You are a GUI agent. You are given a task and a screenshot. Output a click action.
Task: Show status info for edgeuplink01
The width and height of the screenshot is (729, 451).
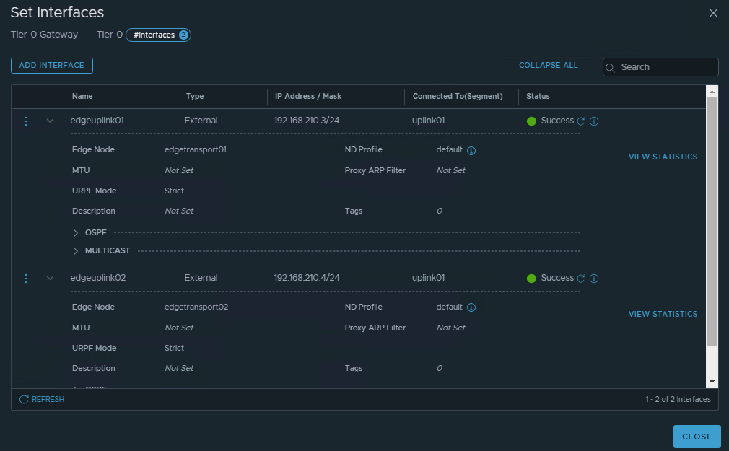click(594, 121)
